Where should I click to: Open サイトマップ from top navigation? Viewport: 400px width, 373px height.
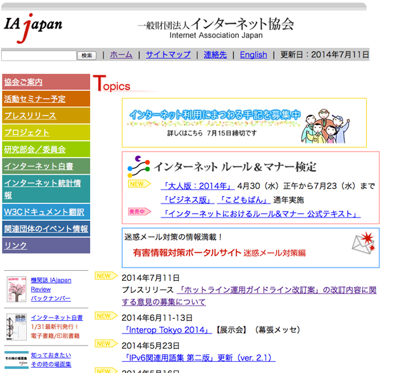[x=168, y=55]
